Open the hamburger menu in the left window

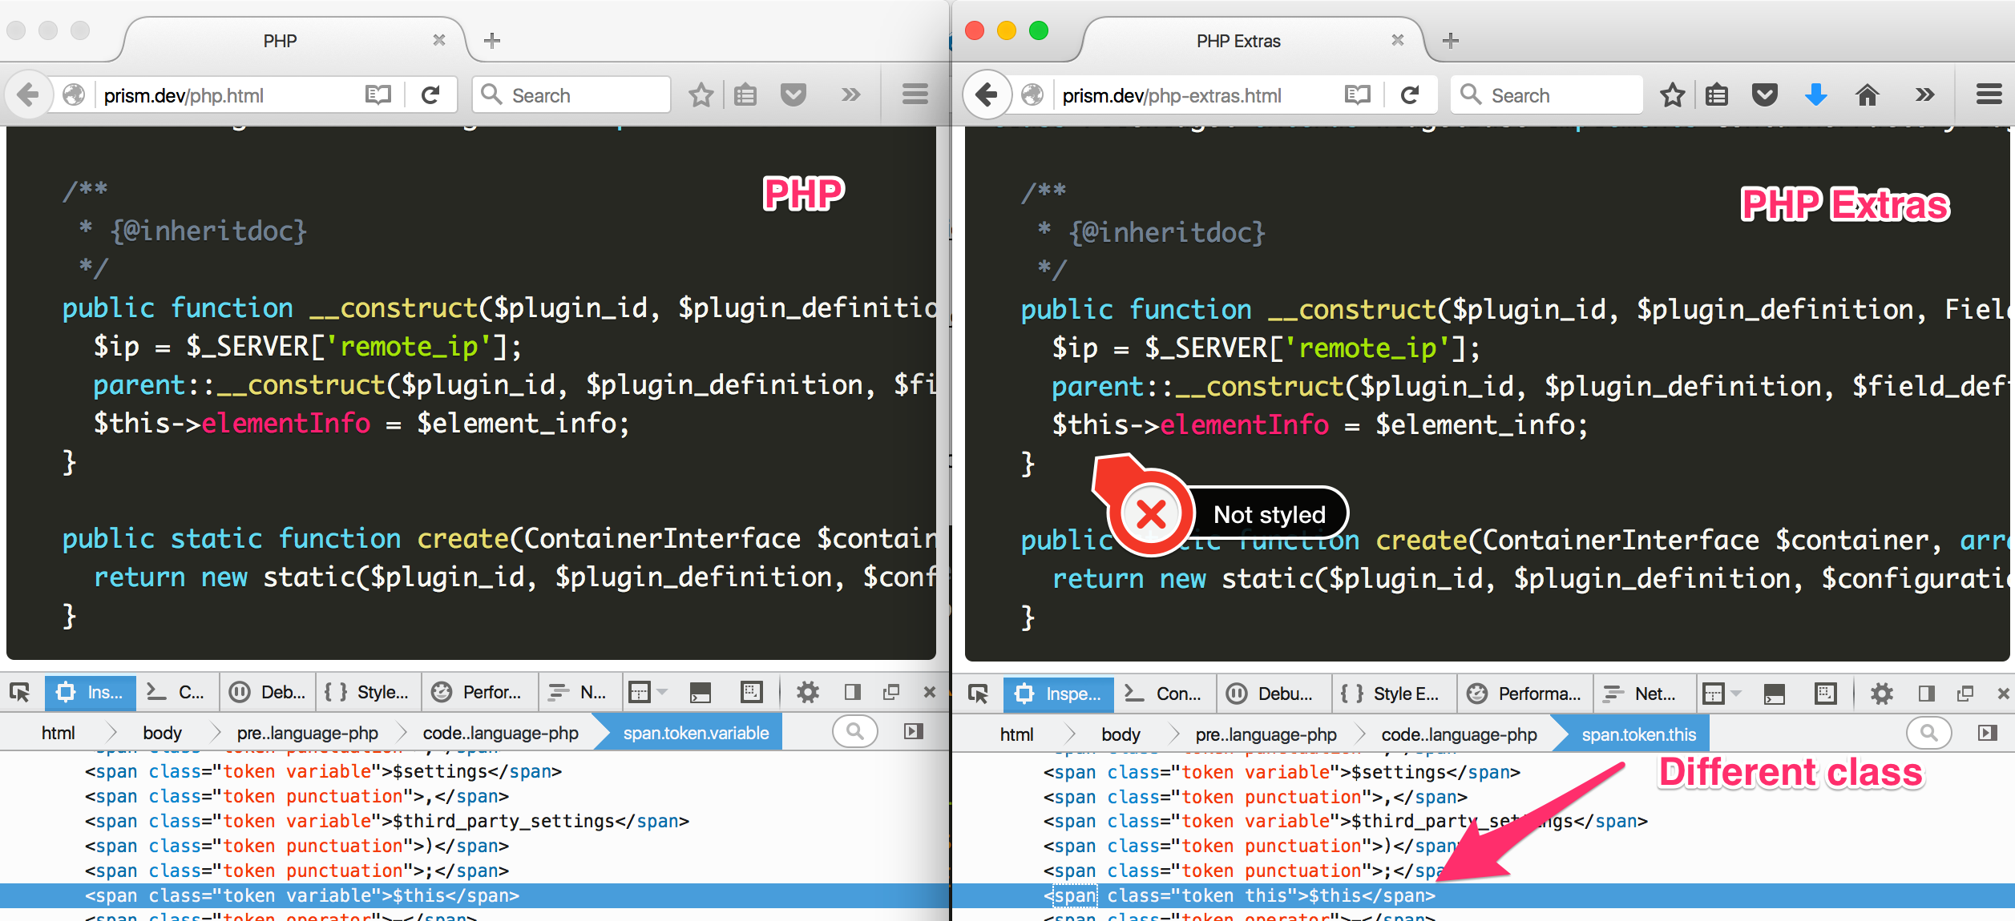915,95
